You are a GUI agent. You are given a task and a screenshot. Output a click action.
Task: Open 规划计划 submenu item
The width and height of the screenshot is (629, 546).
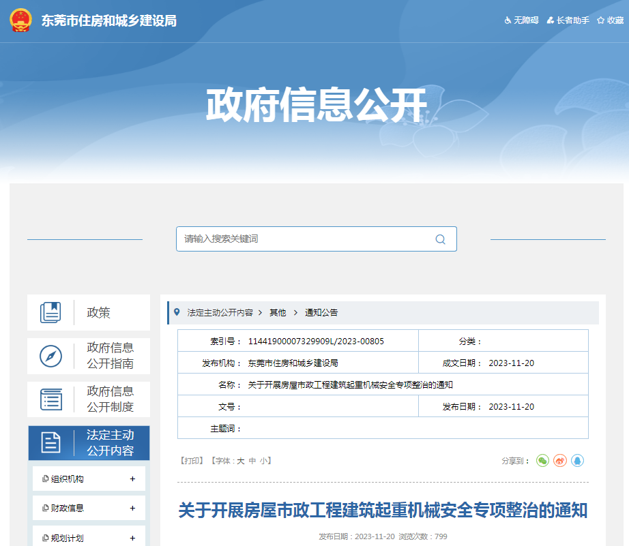(x=68, y=538)
